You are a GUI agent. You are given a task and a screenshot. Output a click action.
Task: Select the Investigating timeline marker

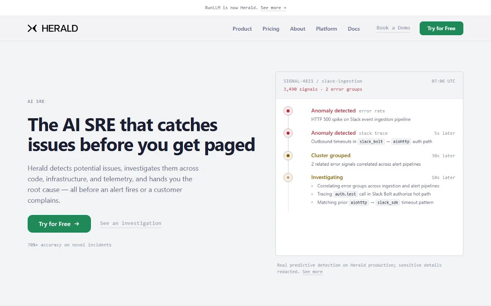point(288,177)
